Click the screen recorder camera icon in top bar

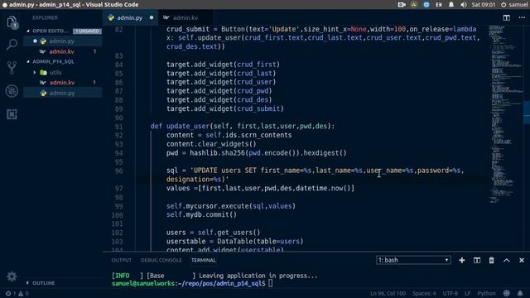(402, 5)
